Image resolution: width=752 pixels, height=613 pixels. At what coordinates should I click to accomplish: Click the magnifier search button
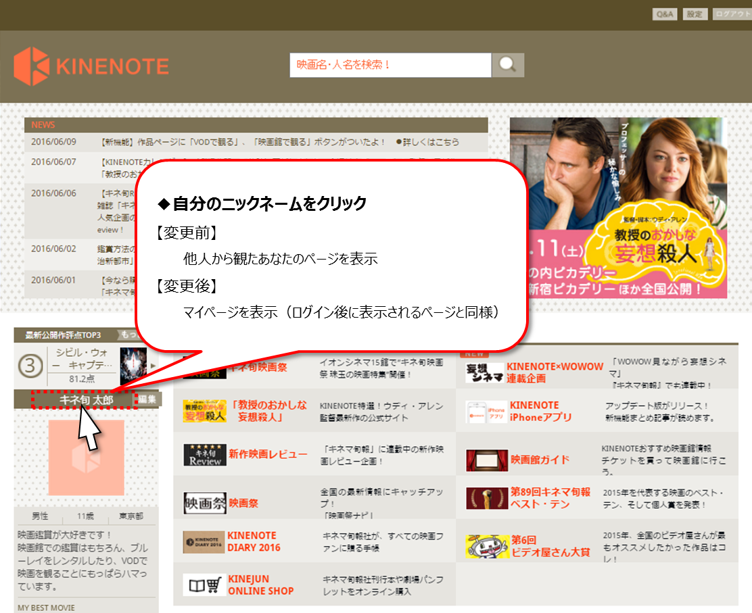click(x=508, y=66)
